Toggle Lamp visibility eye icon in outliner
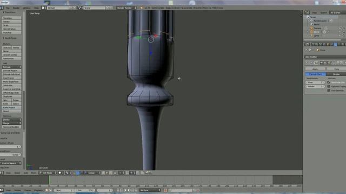Viewport: 346px width, 194px height. pos(340,36)
